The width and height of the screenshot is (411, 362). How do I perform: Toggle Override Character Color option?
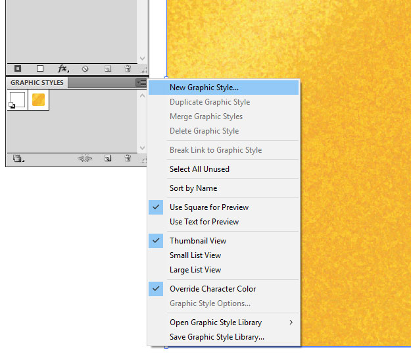pyautogui.click(x=212, y=289)
